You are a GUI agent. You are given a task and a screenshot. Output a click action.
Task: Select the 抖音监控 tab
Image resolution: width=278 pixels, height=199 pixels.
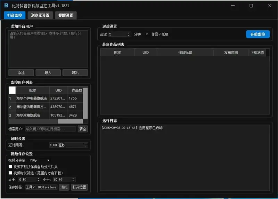pos(15,15)
